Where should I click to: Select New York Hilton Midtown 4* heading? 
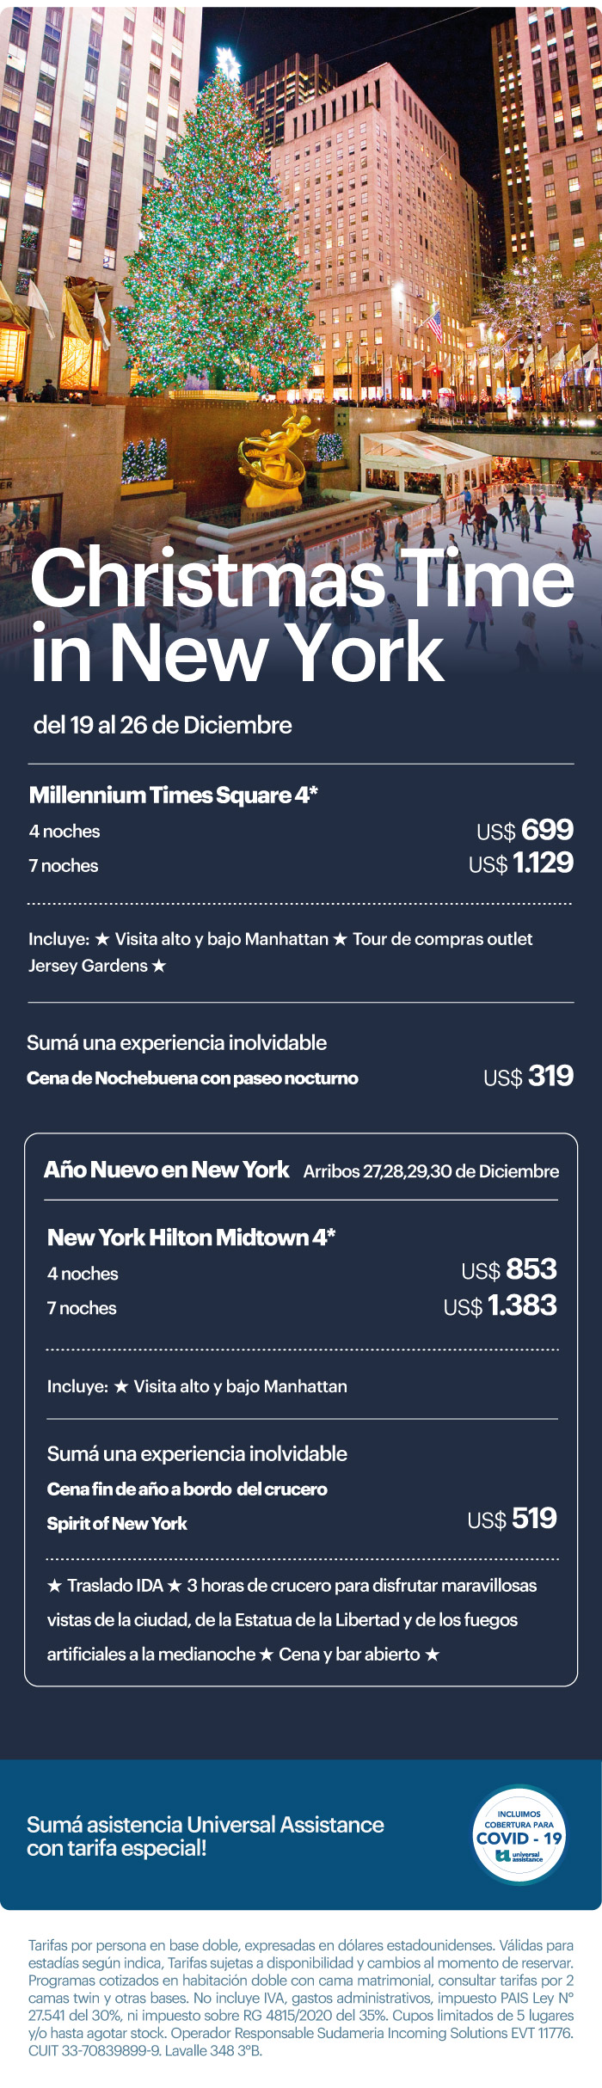coord(191,1237)
